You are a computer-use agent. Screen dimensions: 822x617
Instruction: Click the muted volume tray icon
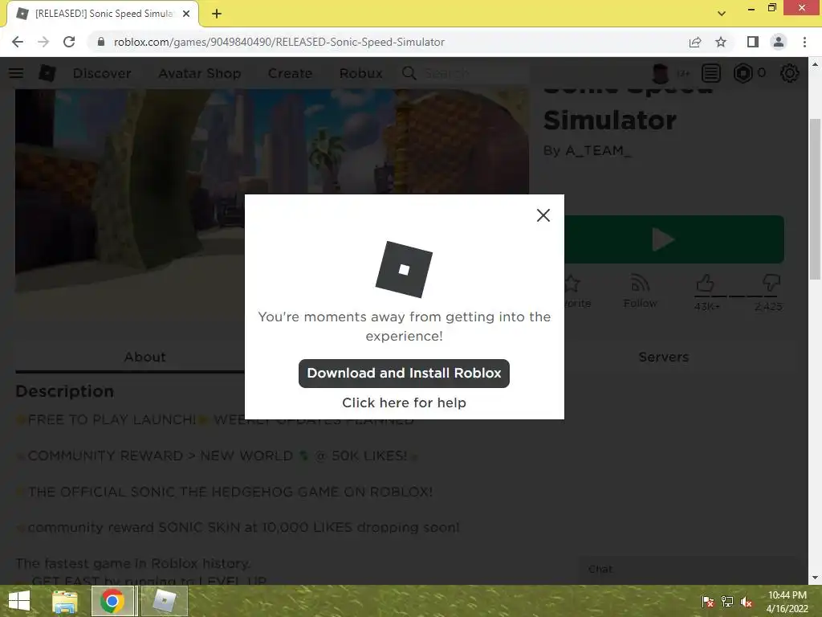747,602
